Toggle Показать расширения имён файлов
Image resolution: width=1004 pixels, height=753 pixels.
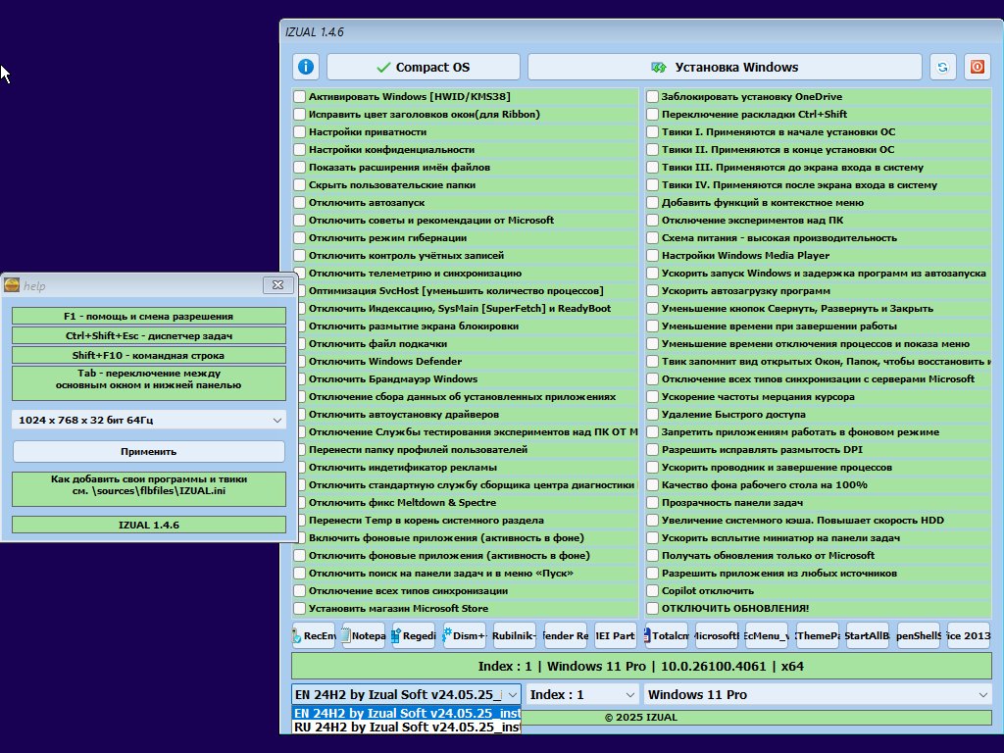coord(300,167)
